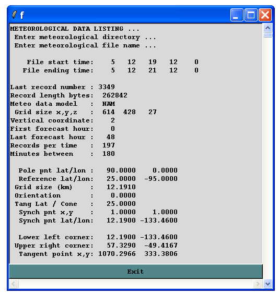Click the window title text 'f'
The height and width of the screenshot is (295, 279).
(x=22, y=15)
